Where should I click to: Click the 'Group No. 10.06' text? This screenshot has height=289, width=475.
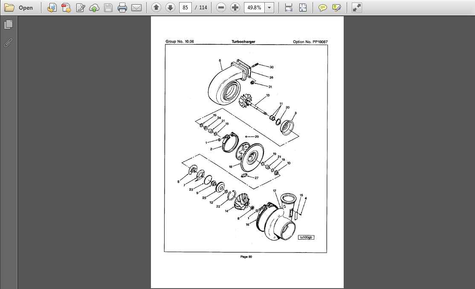(x=180, y=41)
